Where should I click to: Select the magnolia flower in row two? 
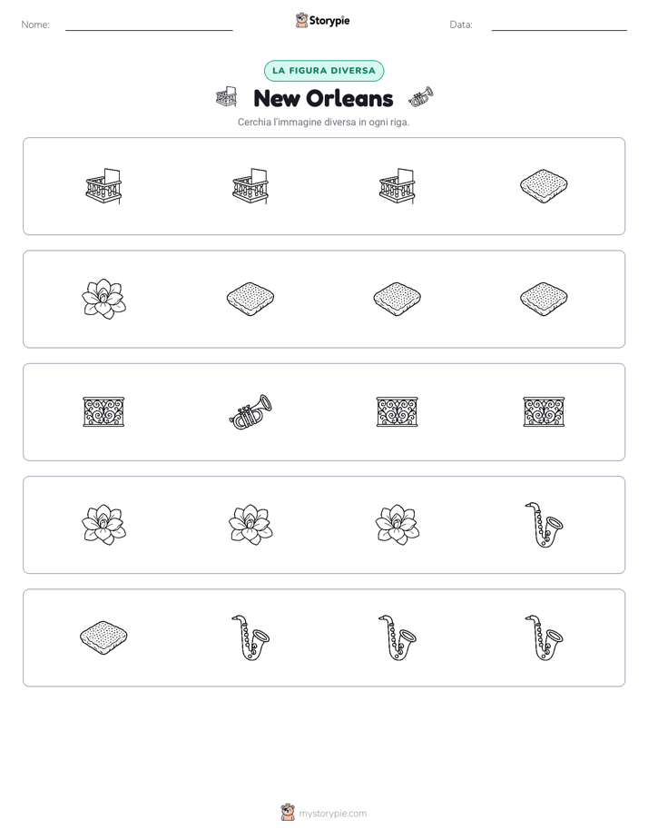click(x=103, y=299)
